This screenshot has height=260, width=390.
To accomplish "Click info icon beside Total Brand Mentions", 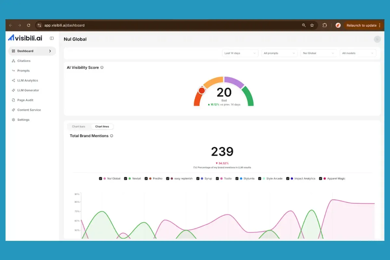I will coord(111,136).
